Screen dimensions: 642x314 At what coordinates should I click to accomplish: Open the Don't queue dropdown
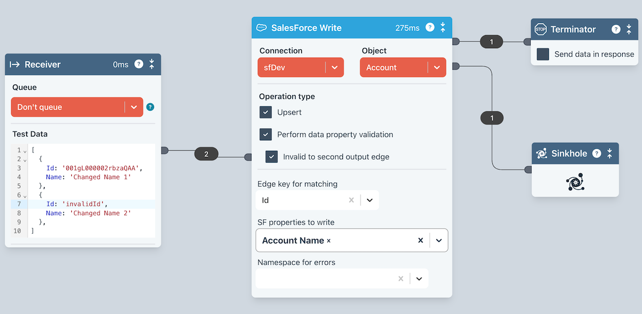(x=134, y=107)
